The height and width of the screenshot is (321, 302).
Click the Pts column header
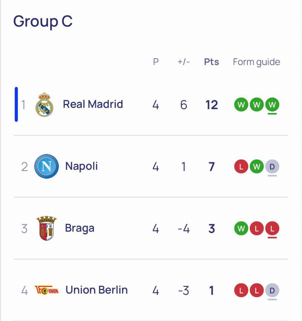[211, 62]
